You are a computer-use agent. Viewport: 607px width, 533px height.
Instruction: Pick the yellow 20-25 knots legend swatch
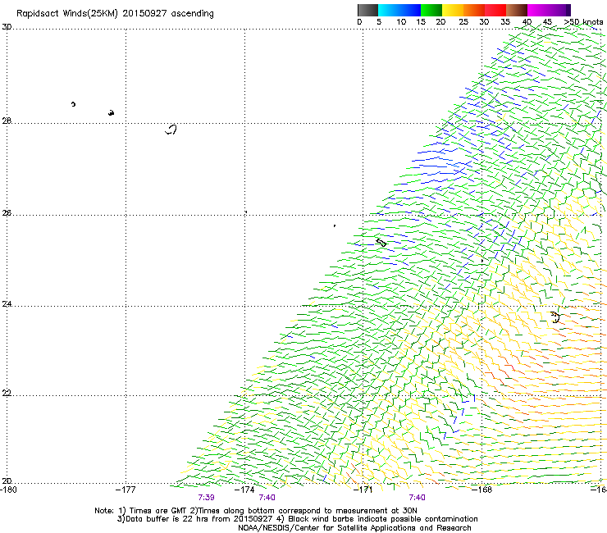point(453,10)
